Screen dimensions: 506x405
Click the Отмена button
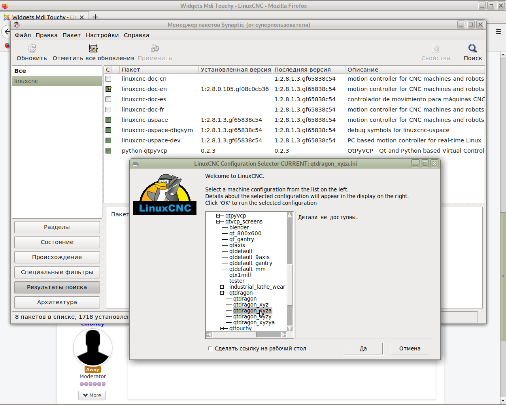coord(410,348)
